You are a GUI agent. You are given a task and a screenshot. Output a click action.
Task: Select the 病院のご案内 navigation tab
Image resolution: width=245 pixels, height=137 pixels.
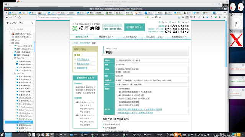[82, 37]
